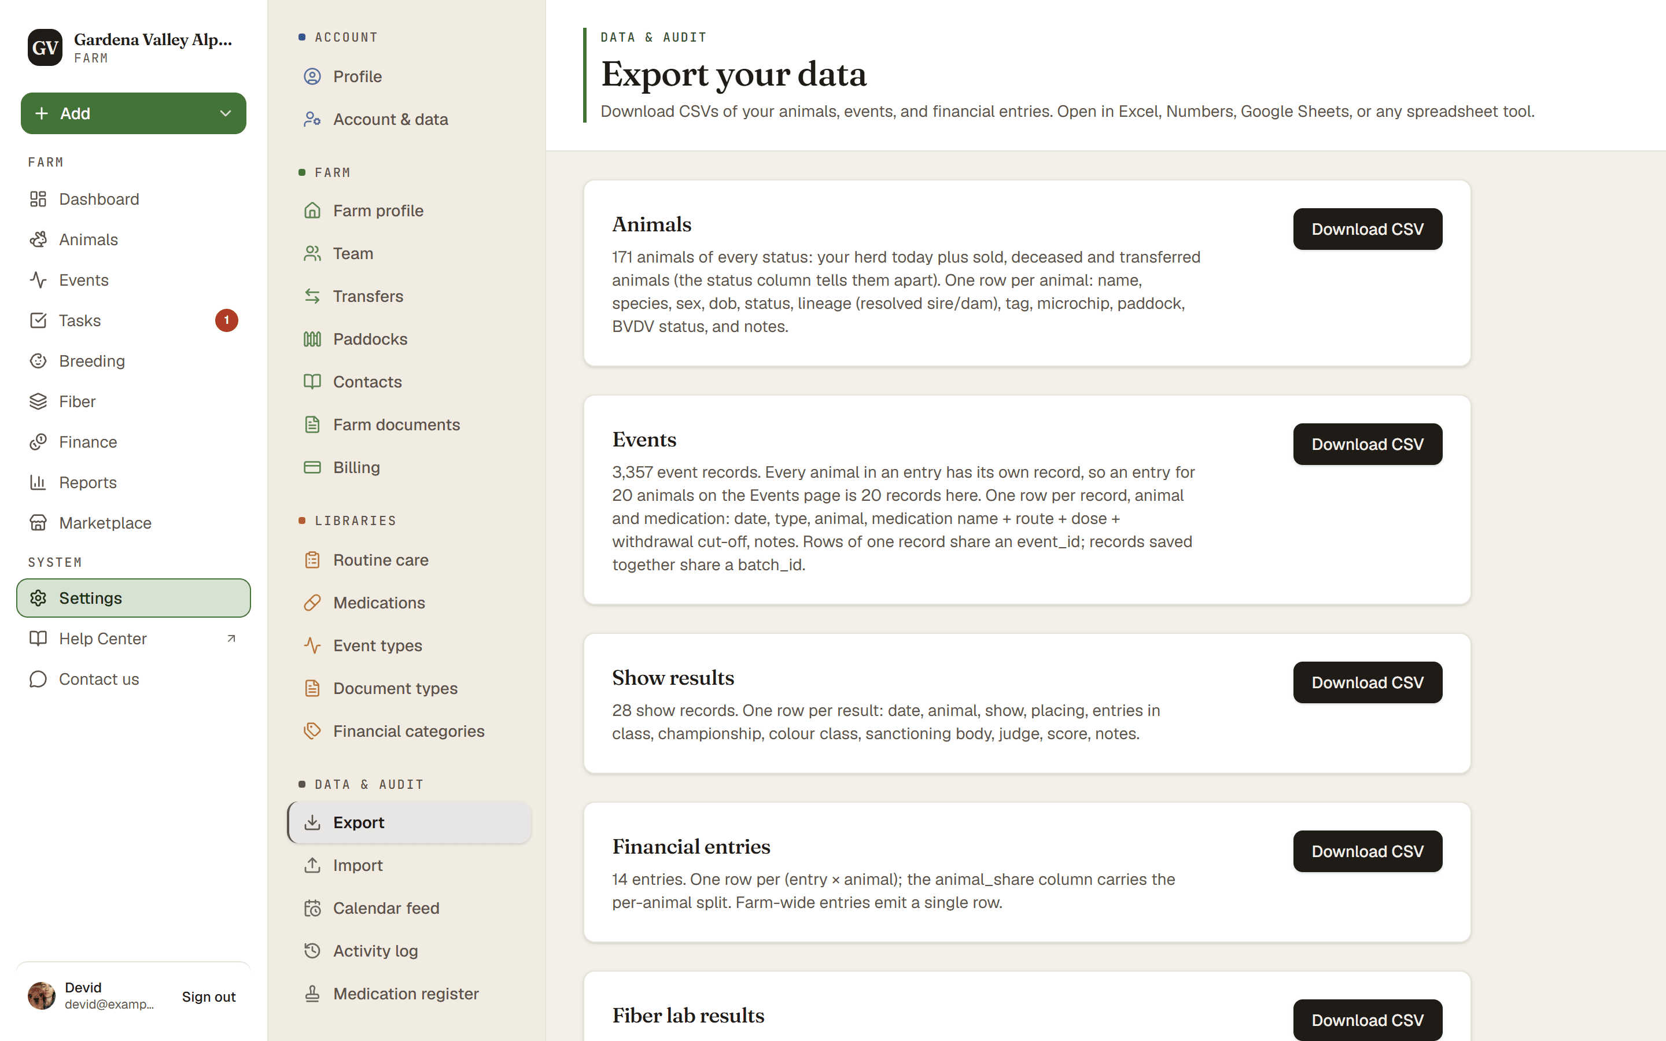The height and width of the screenshot is (1041, 1666).
Task: Open the Dashboard grid icon
Action: (x=38, y=199)
